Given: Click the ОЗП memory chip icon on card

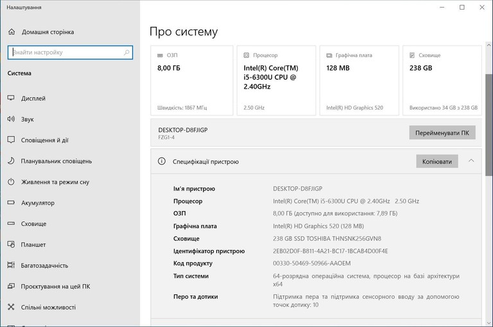Looking at the screenshot, I should (160, 55).
